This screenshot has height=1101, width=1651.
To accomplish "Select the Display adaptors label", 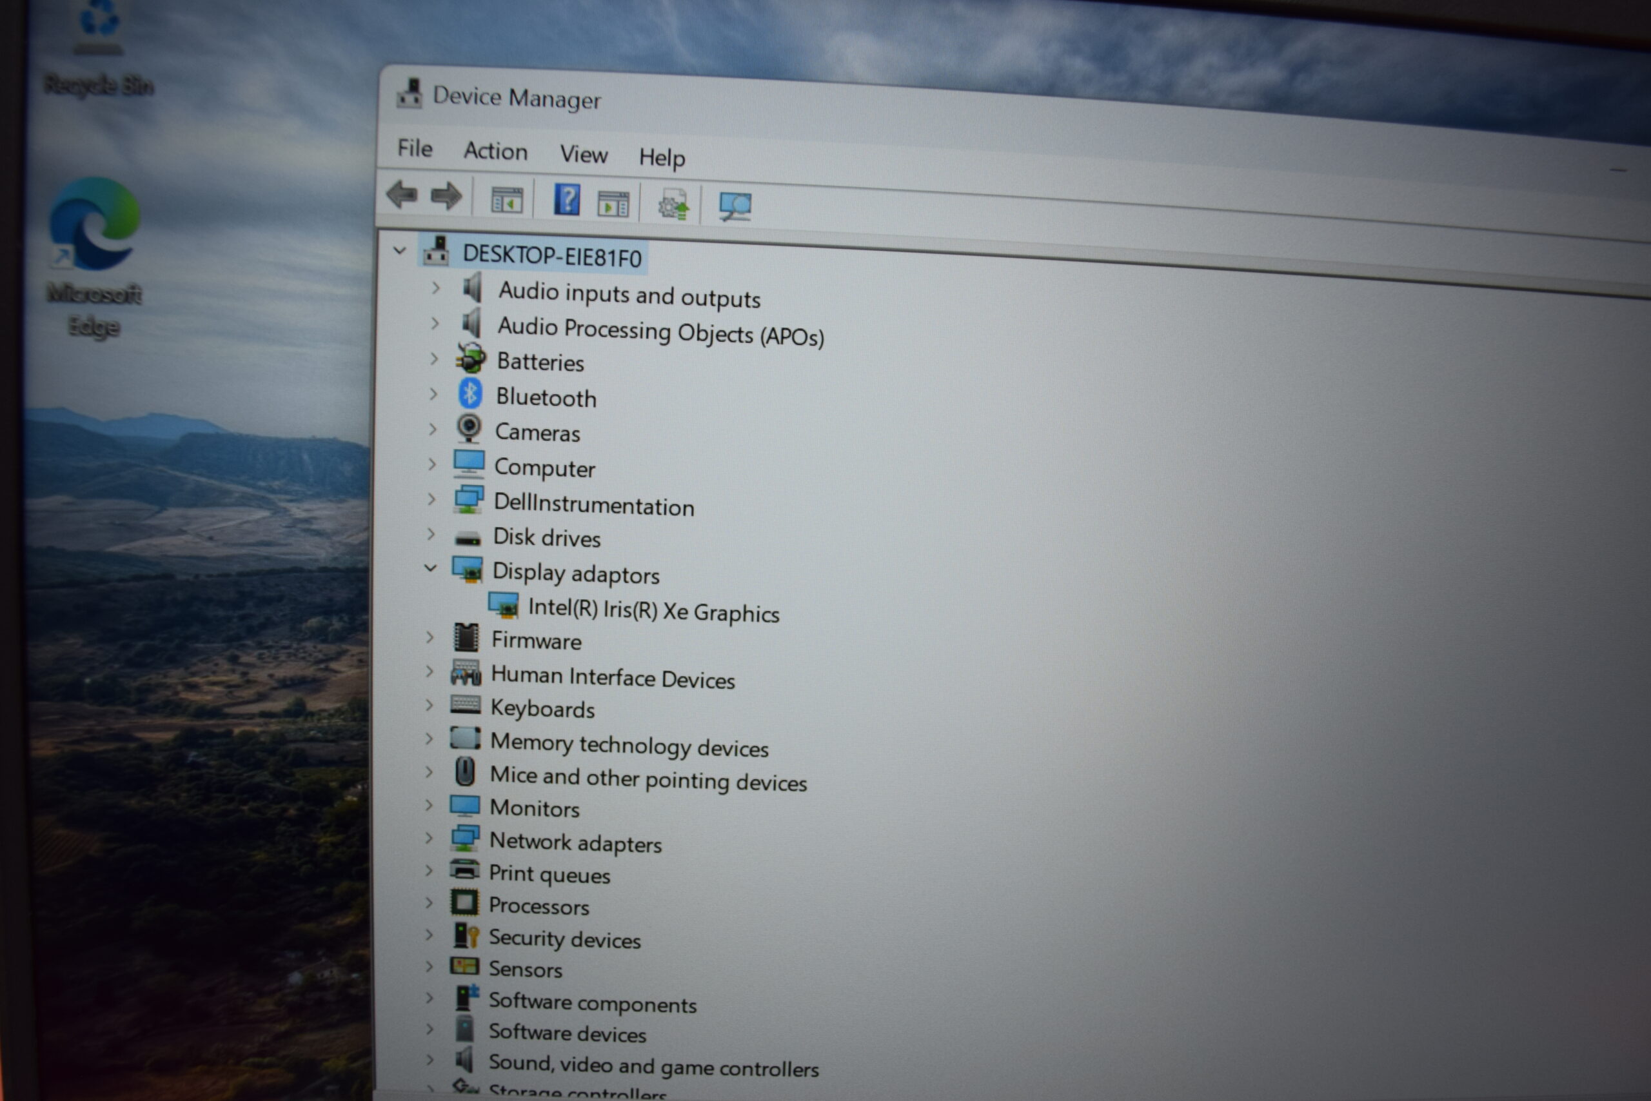I will point(576,573).
